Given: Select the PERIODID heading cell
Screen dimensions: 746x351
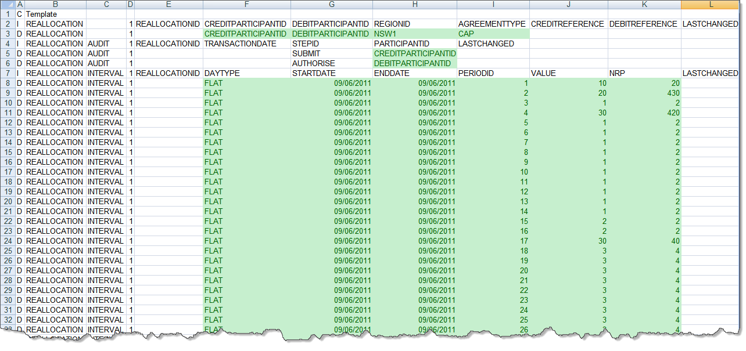Looking at the screenshot, I should tap(493, 74).
